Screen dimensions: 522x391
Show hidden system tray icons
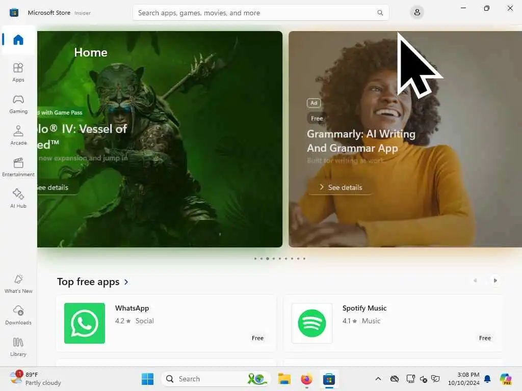coord(378,379)
